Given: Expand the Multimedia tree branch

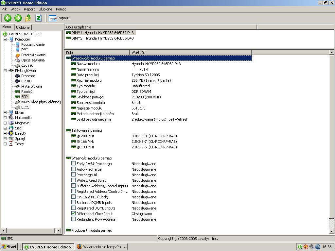Looking at the screenshot, I should [5, 118].
